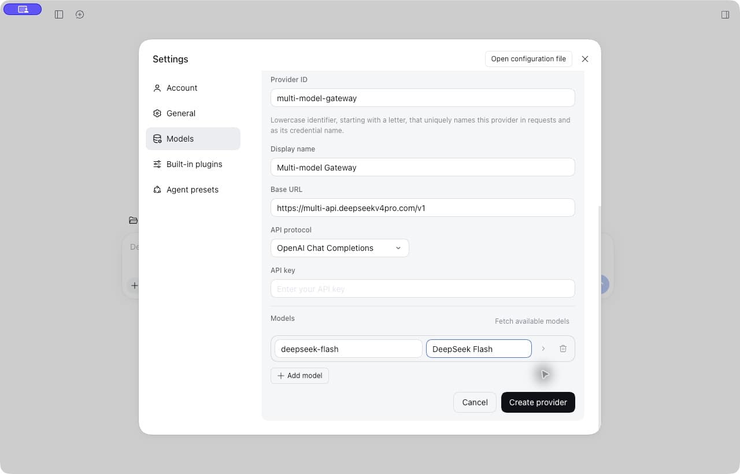Viewport: 740px width, 474px height.
Task: Cancel the new provider form
Action: point(475,402)
